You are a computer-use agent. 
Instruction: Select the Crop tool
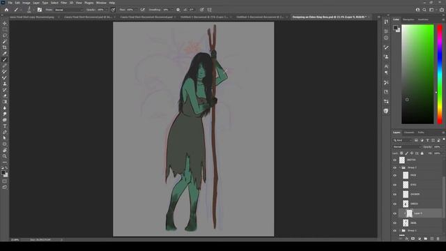click(5, 47)
